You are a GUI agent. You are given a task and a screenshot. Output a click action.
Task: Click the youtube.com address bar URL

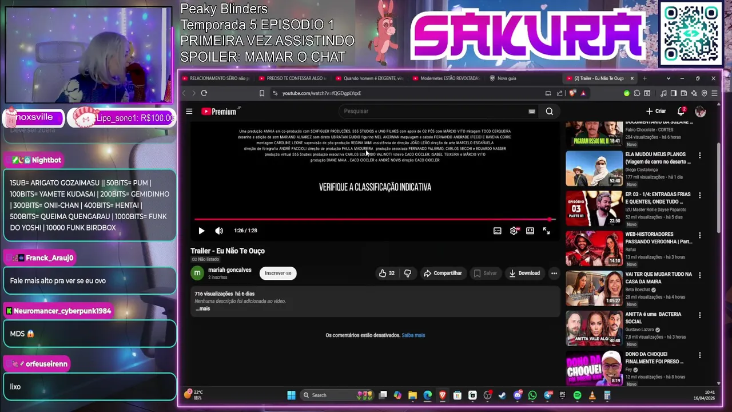(321, 93)
